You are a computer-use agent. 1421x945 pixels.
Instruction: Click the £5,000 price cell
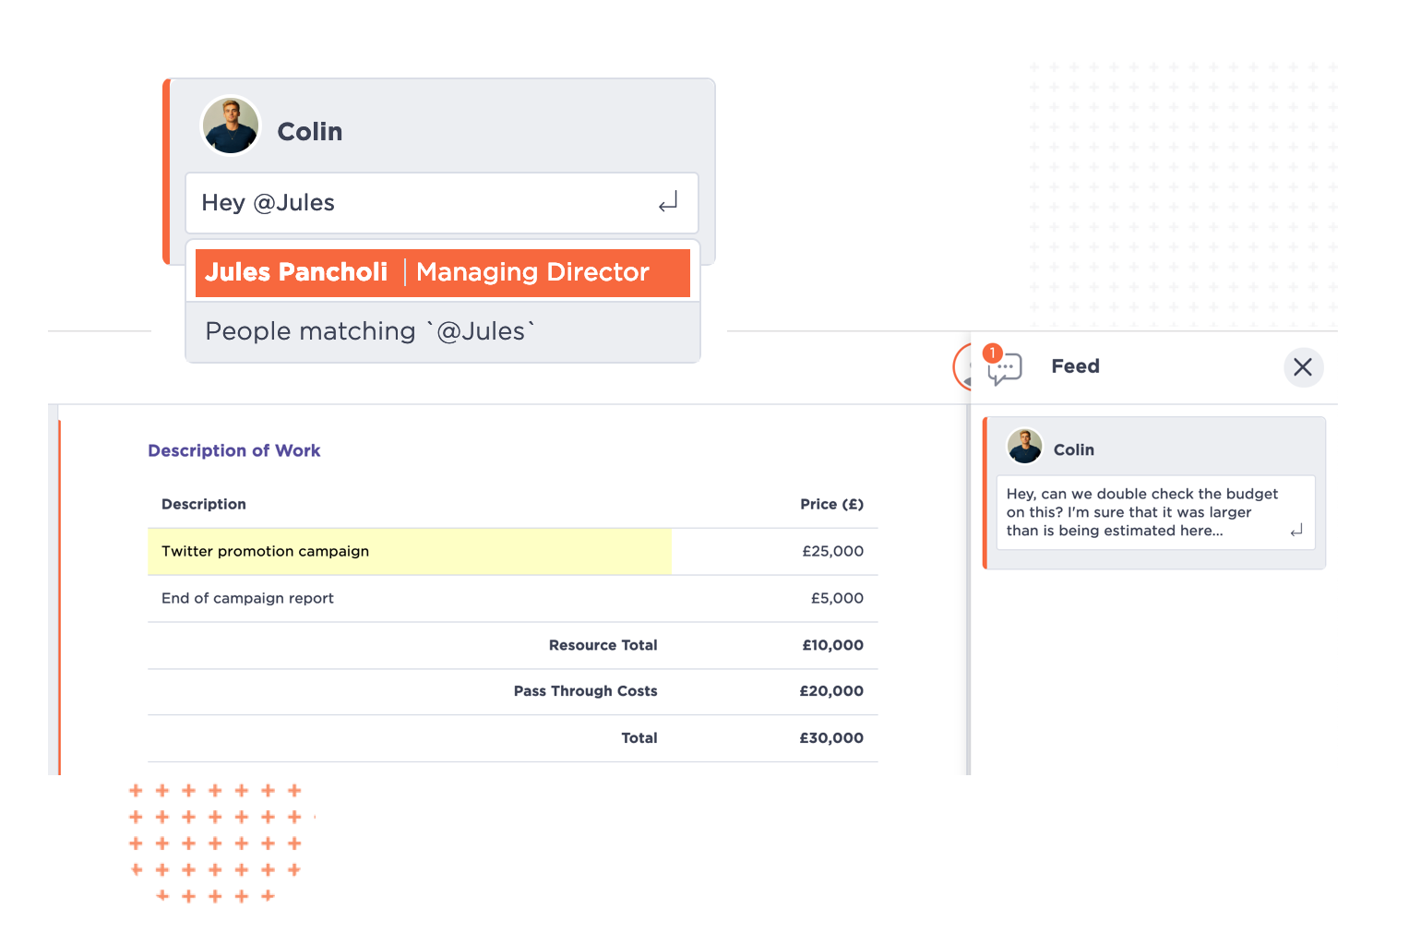838,598
